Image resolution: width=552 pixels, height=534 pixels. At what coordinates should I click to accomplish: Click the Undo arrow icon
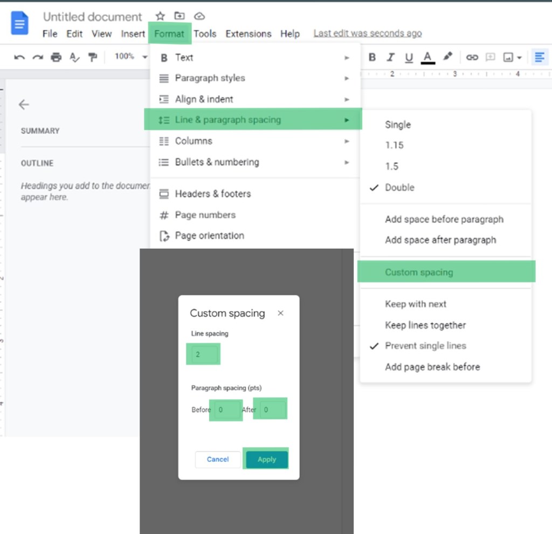pyautogui.click(x=19, y=57)
